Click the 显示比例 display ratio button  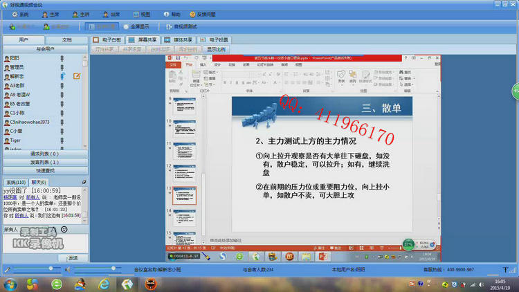216,49
